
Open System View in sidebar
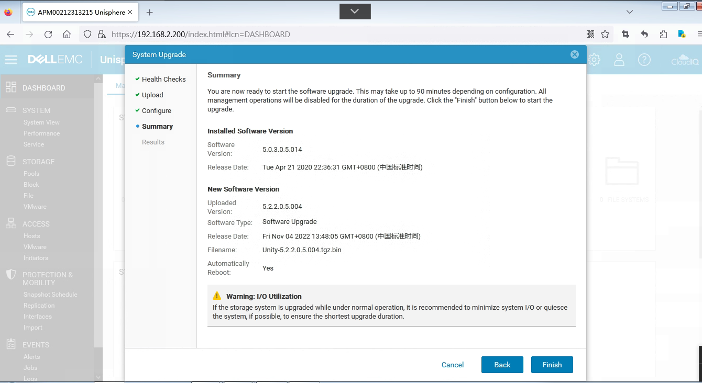pos(41,122)
